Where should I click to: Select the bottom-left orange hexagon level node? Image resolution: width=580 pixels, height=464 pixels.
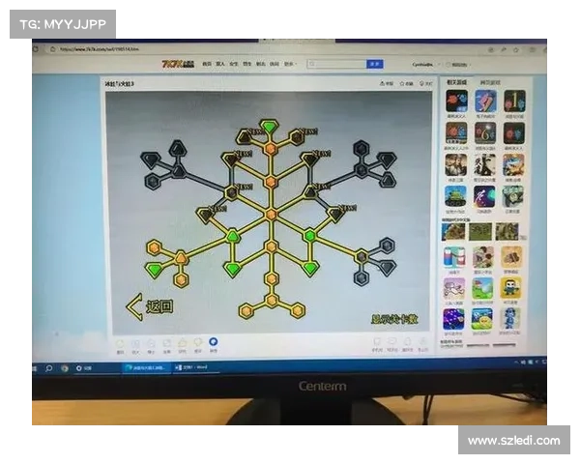(x=246, y=310)
